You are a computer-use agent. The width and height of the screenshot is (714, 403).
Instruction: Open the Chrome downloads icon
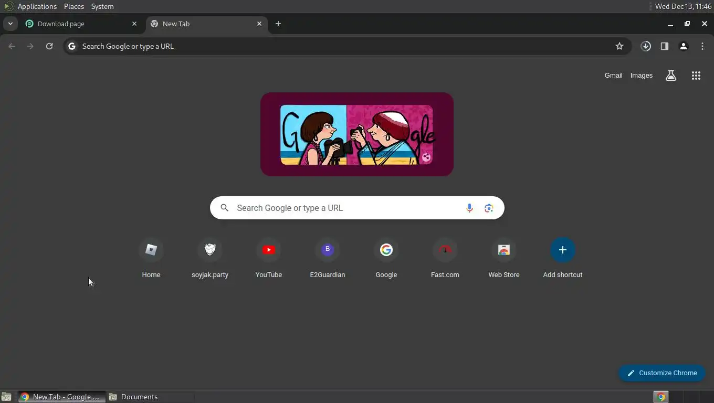pos(646,46)
